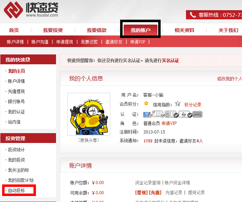
Task: Open 邀请好友 in the red submenu
Action: pyautogui.click(x=114, y=42)
